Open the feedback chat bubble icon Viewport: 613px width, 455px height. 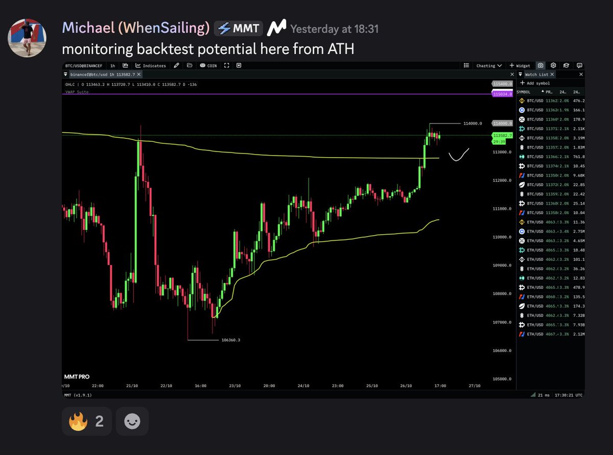coord(579,65)
